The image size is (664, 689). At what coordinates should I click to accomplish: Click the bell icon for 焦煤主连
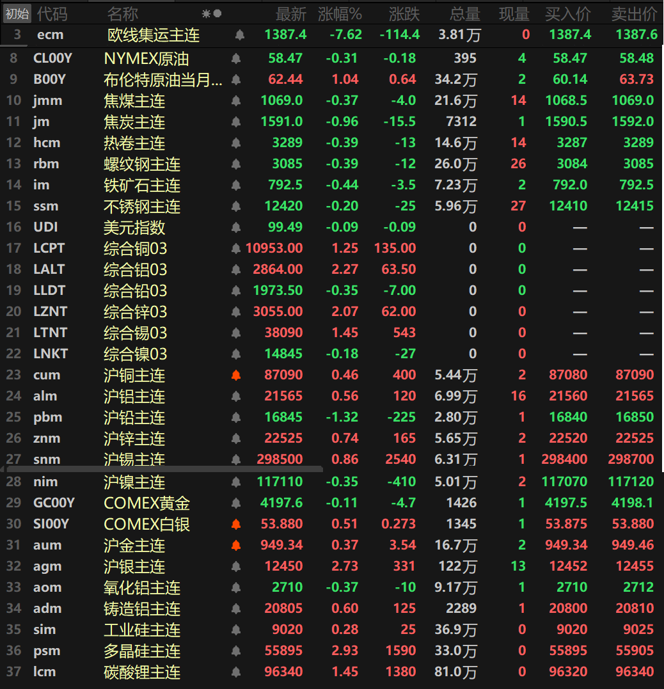pos(235,100)
